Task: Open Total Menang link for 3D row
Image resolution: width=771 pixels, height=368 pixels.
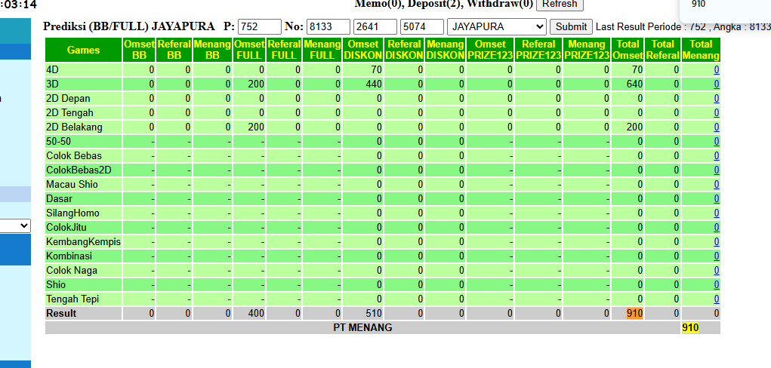Action: [x=717, y=84]
